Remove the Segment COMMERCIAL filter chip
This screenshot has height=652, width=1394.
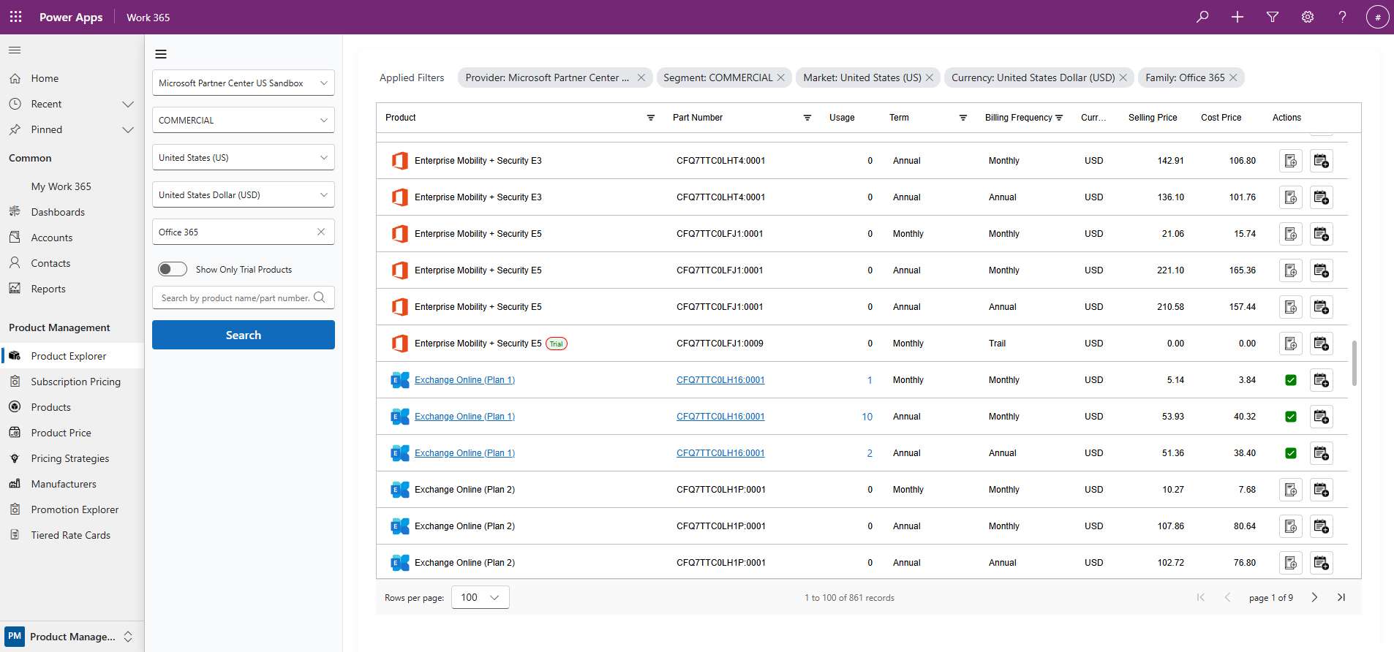781,77
